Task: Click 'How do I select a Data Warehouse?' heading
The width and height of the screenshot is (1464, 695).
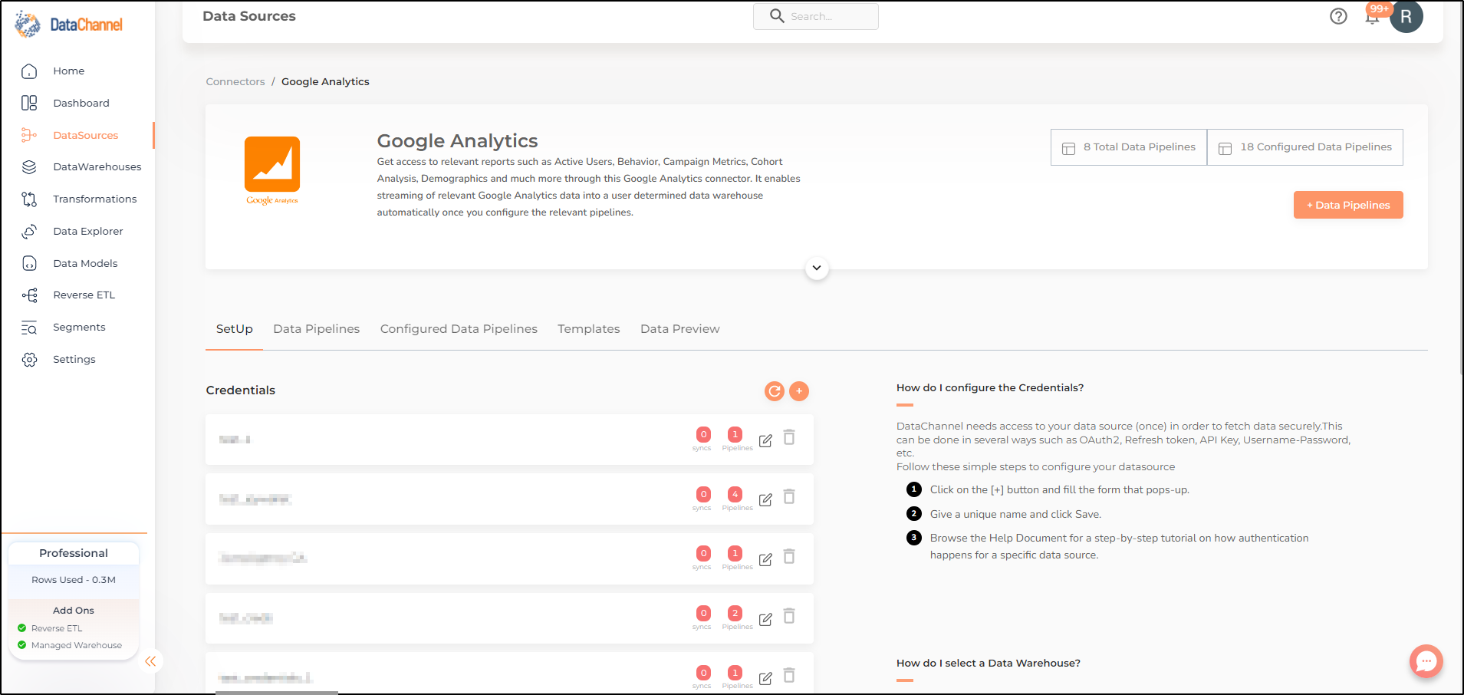Action: click(989, 664)
